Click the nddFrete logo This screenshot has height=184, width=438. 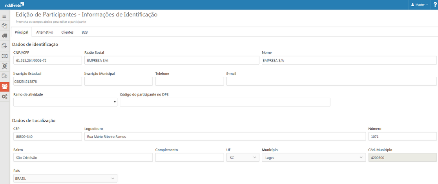pyautogui.click(x=14, y=5)
